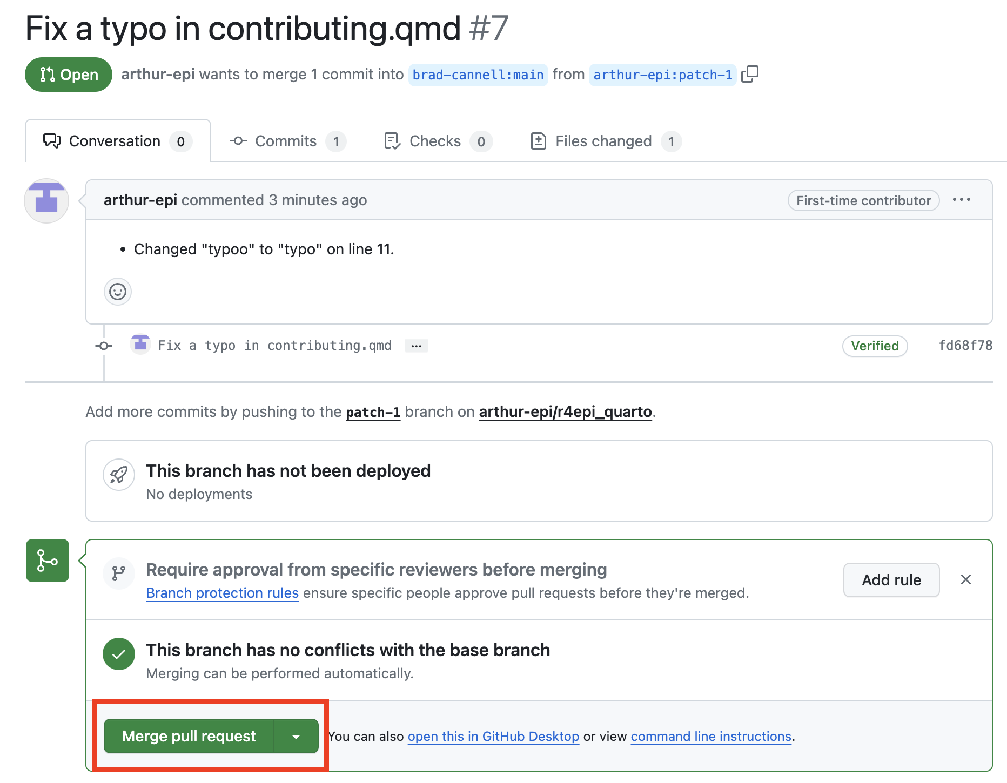
Task: View command line instructions link
Action: (x=711, y=737)
